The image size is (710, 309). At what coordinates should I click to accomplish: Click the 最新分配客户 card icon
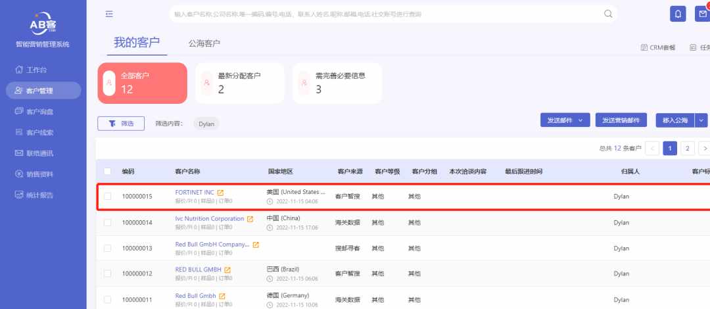click(x=206, y=83)
